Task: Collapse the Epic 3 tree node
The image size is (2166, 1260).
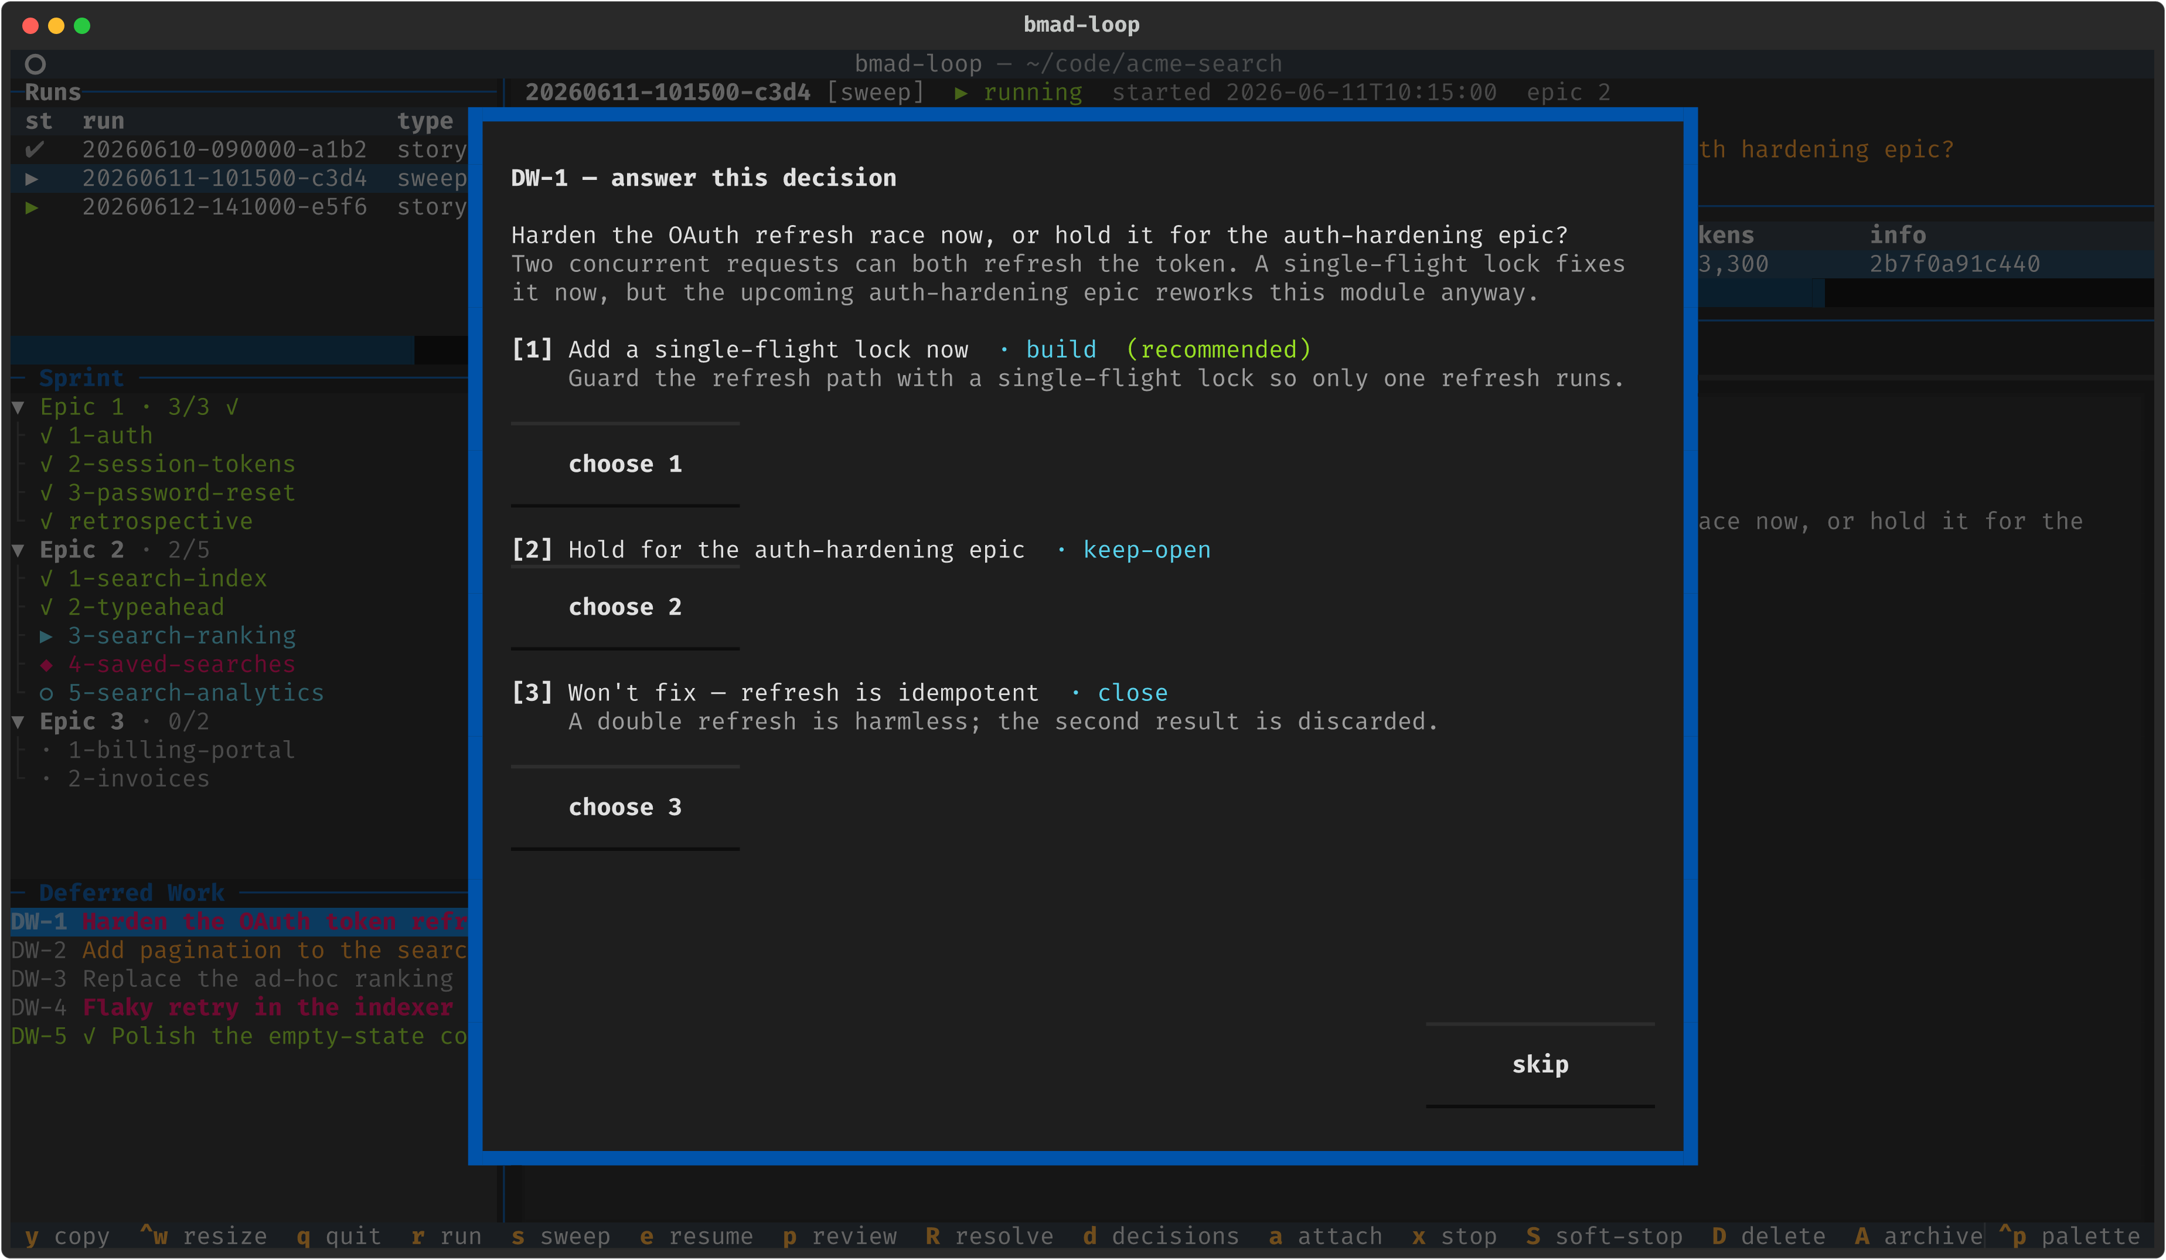Action: (18, 722)
